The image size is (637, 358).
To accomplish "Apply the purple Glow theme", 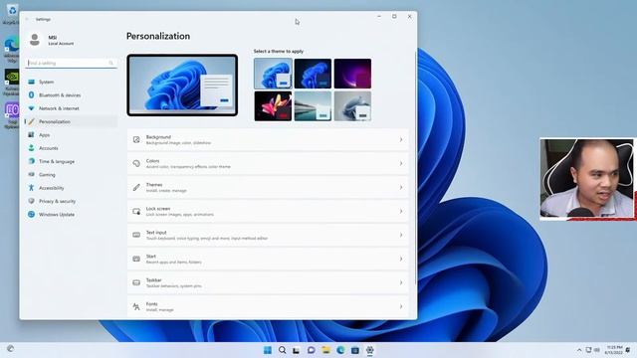I will pos(352,74).
